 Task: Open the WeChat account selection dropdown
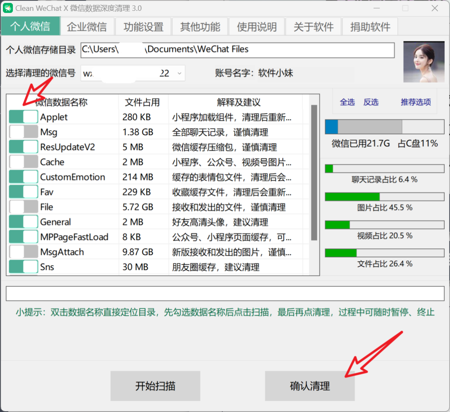tap(133, 73)
